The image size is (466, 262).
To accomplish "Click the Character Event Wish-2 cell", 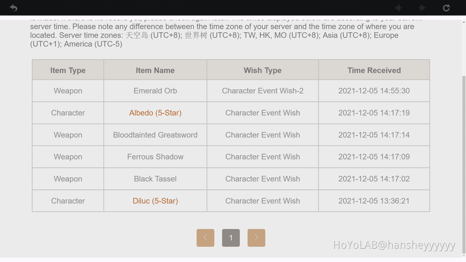I will tap(262, 91).
